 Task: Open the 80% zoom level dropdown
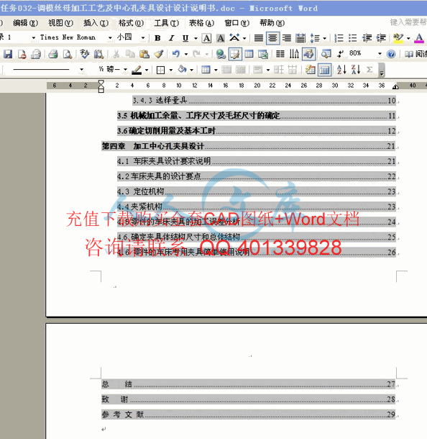click(x=380, y=53)
